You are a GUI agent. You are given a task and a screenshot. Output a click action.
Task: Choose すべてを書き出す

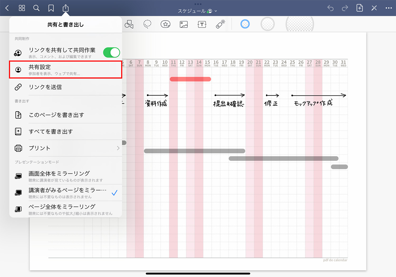[x=65, y=131]
